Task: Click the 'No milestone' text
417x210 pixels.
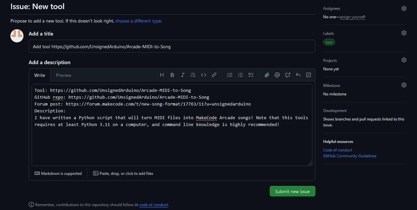Action: click(x=335, y=94)
